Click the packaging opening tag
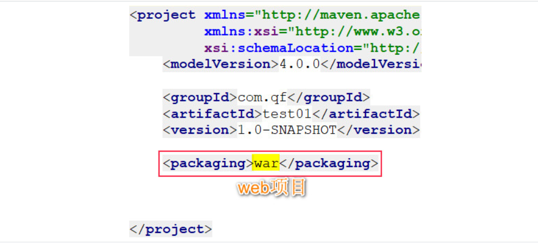The width and height of the screenshot is (538, 249). 208,164
